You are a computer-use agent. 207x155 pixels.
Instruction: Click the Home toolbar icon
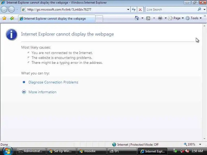[x=137, y=18]
